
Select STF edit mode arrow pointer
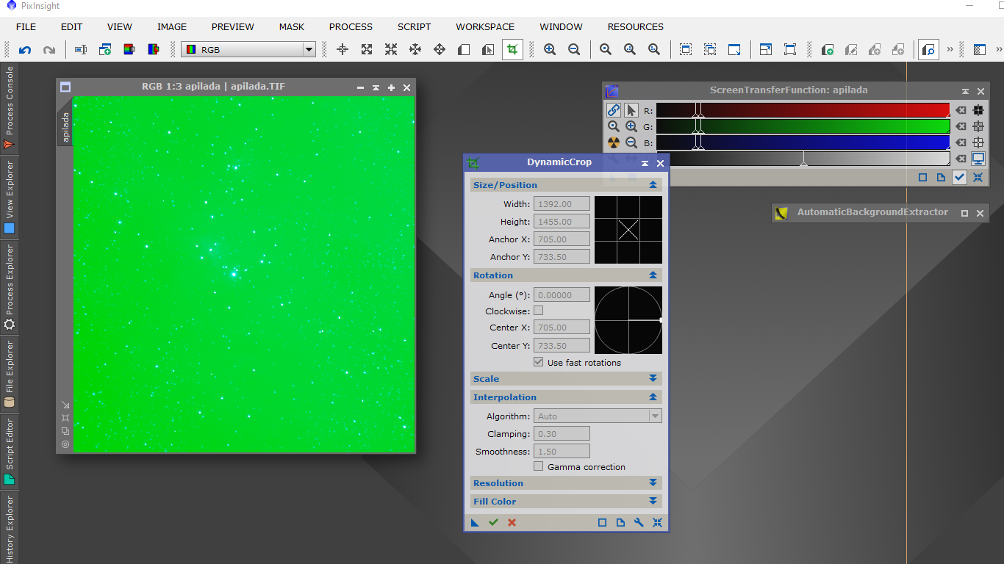coord(631,110)
